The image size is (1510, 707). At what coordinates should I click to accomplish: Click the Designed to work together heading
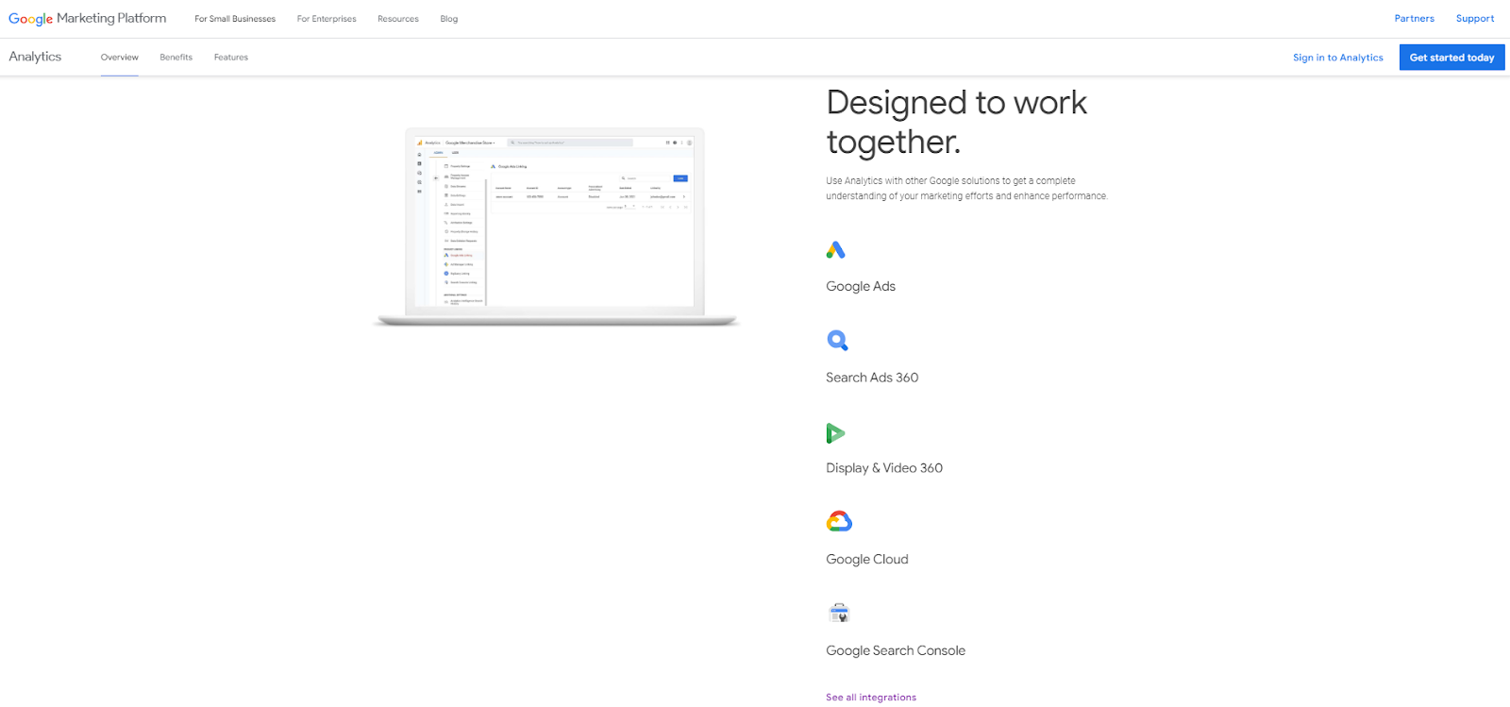[x=957, y=122]
